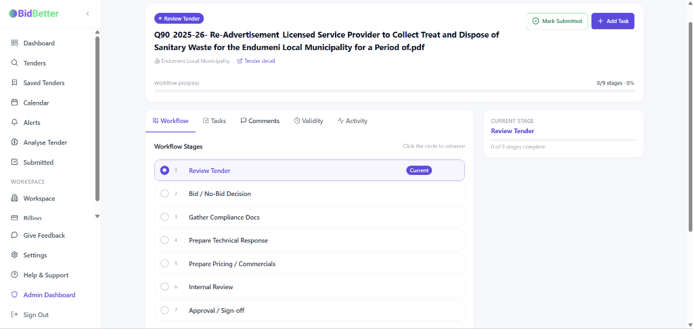Click the Sign Out arrow icon

(15, 314)
